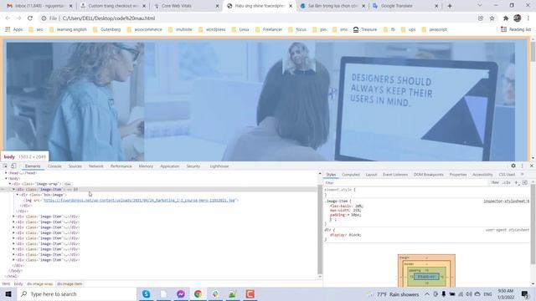Expand the padding shorthand property arrow
This screenshot has height=301, width=536.
pos(348,215)
